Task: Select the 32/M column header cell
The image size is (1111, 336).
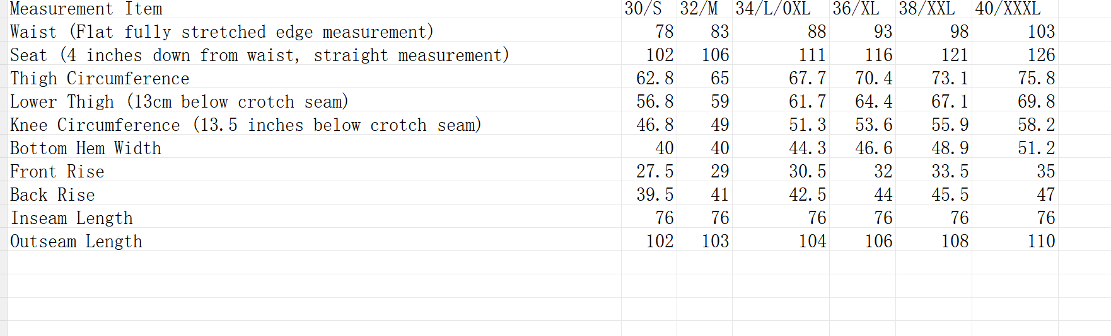Action: point(704,9)
